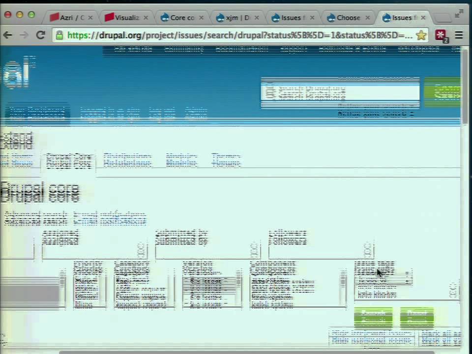Open the Themes page tab

click(226, 160)
